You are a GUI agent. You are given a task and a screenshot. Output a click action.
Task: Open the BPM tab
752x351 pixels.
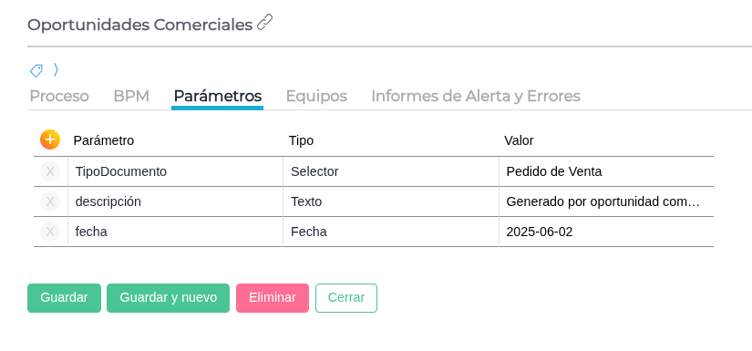131,97
